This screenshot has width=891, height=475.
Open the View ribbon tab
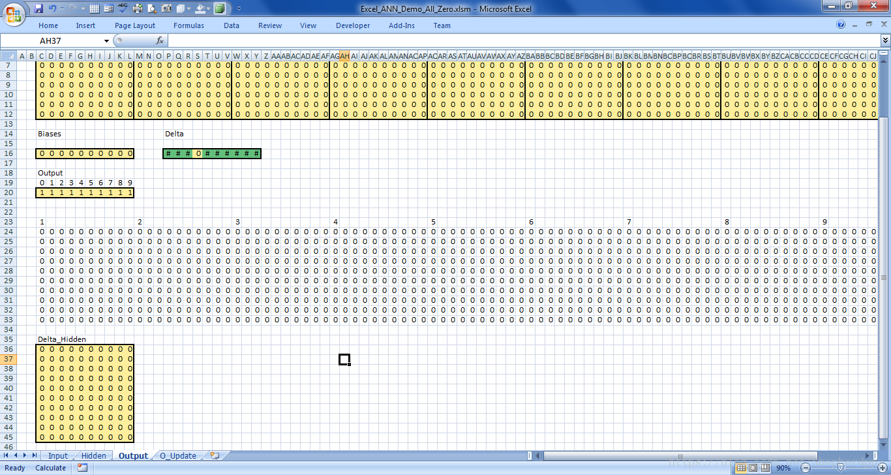click(x=309, y=25)
